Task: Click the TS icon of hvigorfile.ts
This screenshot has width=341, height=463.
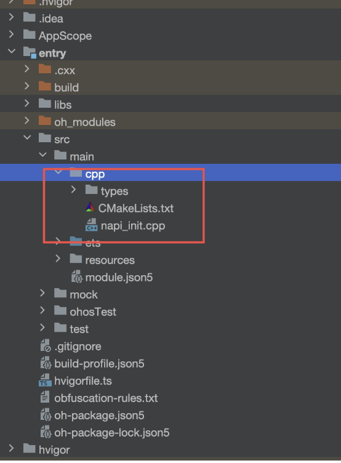Action: [x=45, y=380]
